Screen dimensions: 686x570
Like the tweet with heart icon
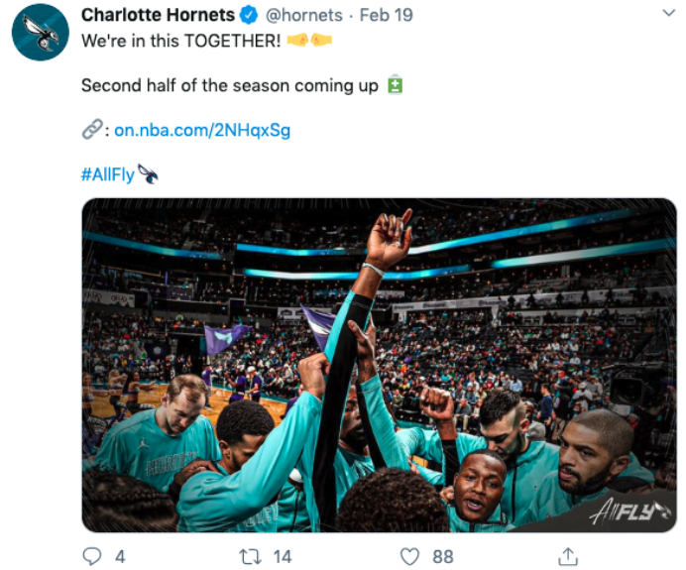pyautogui.click(x=410, y=557)
